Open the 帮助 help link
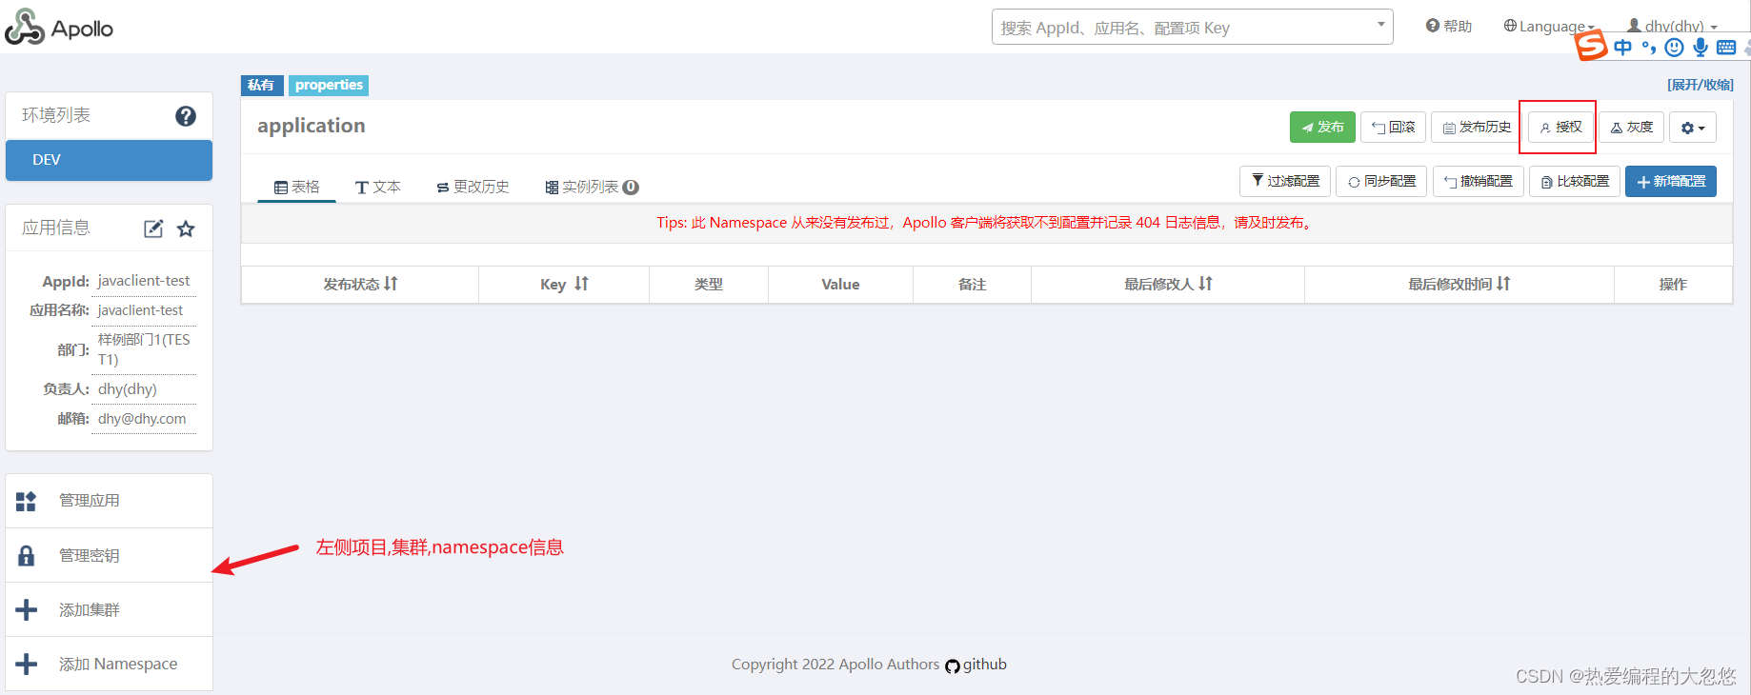Viewport: 1751px width, 695px height. pyautogui.click(x=1449, y=26)
